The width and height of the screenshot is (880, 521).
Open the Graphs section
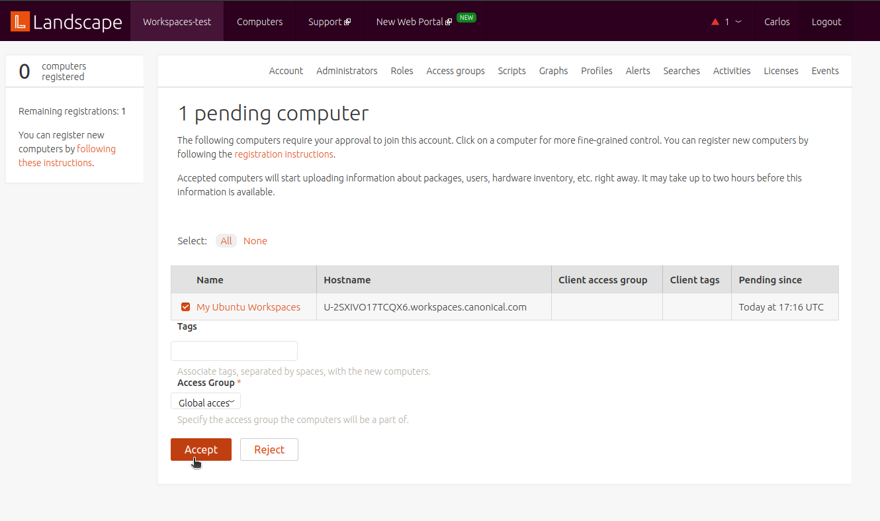tap(553, 71)
